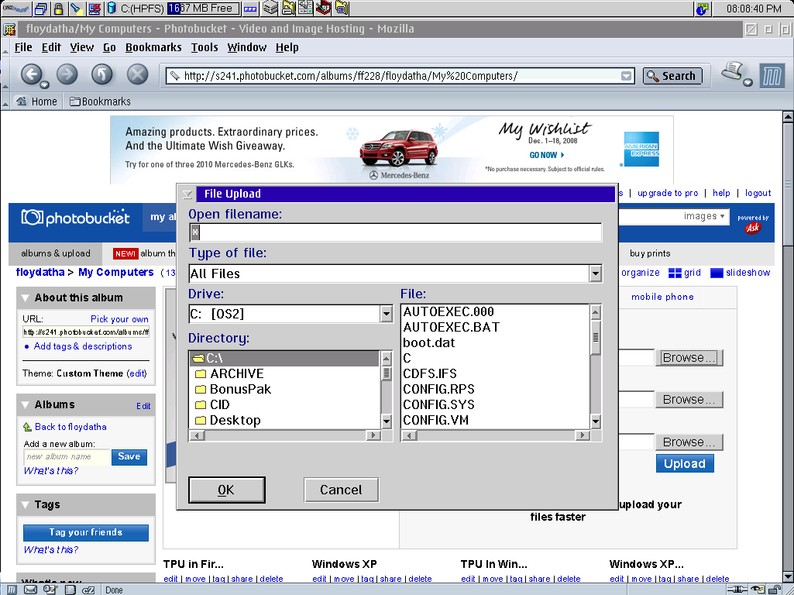This screenshot has width=794, height=595.
Task: Expand the URL bar history dropdown
Action: click(626, 76)
